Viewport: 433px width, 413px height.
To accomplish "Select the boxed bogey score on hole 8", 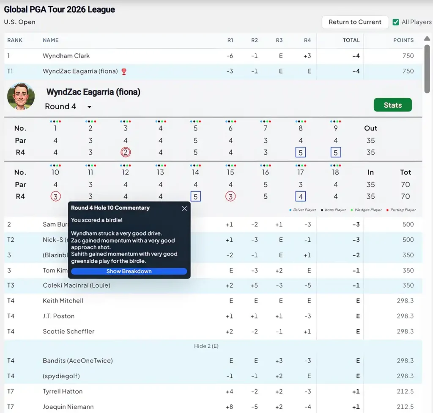I will 301,152.
